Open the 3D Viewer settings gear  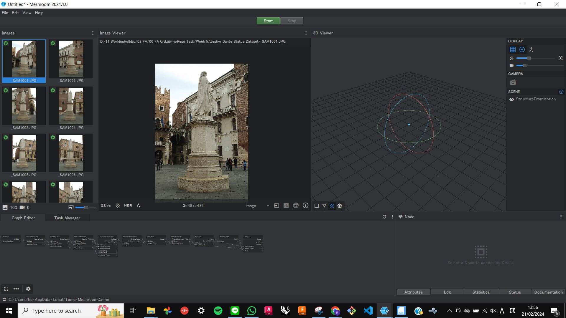pyautogui.click(x=340, y=206)
